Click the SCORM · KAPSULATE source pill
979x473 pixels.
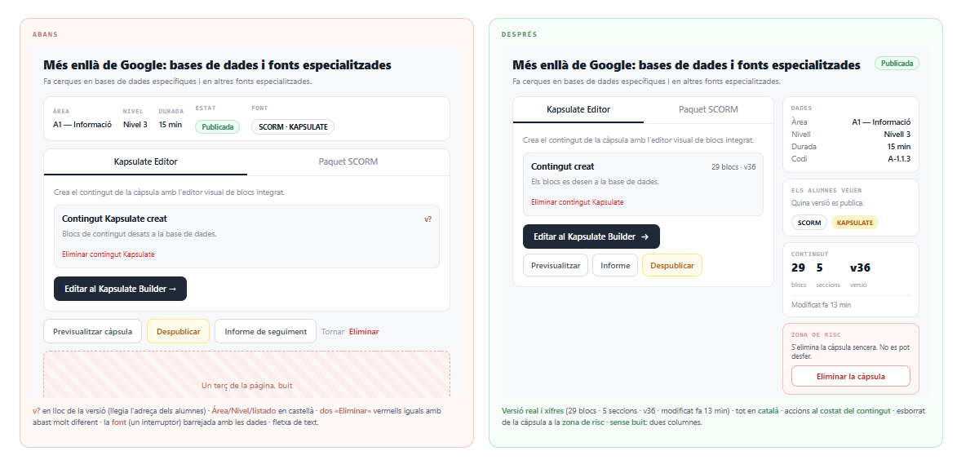(293, 126)
